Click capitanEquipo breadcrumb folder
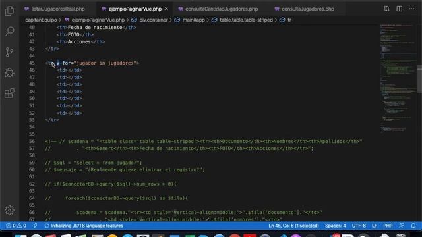This screenshot has width=422, height=237. (41, 20)
